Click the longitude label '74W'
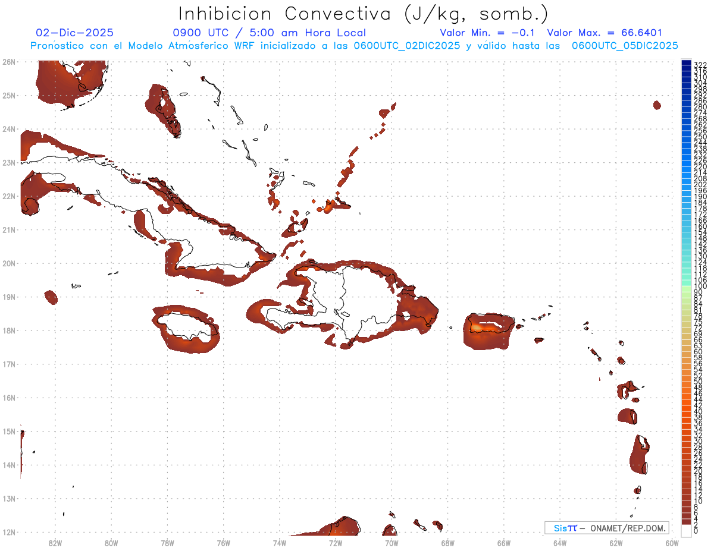This screenshot has height=551, width=714. [280, 543]
